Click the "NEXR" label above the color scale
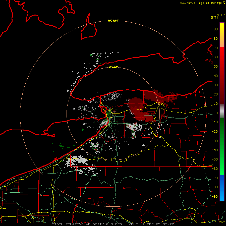The height and width of the screenshot is (226, 226). (x=221, y=15)
